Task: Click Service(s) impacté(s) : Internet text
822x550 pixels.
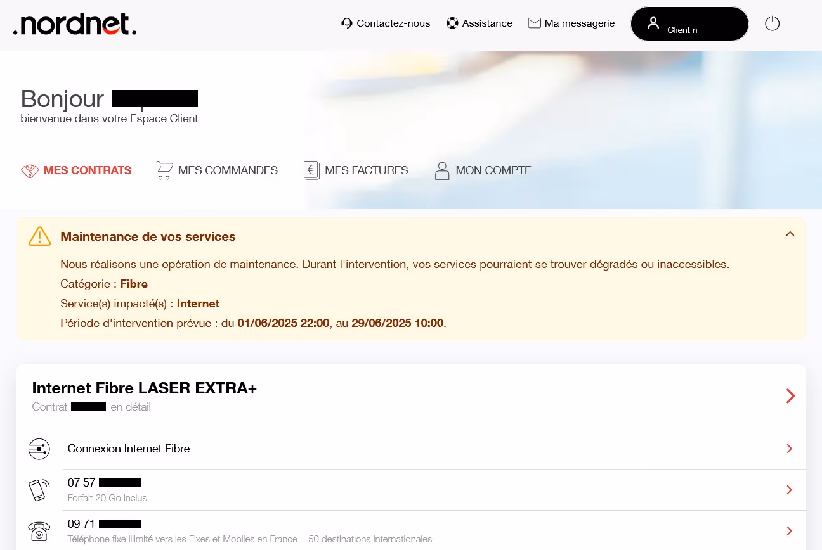Action: tap(140, 304)
